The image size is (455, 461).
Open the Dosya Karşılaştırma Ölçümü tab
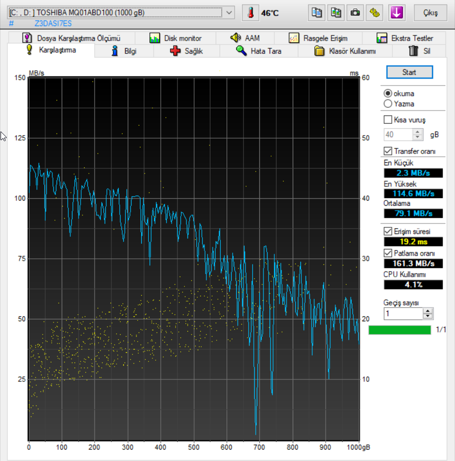coord(72,38)
